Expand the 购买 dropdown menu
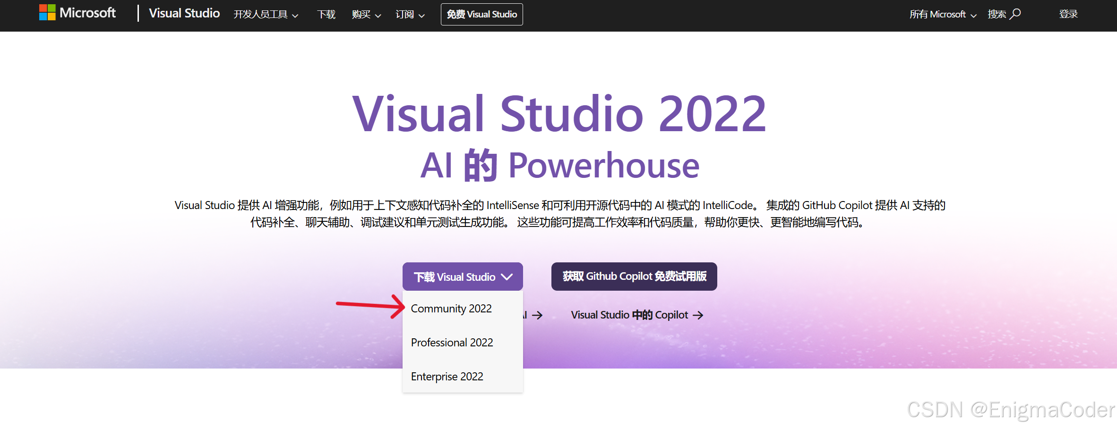The width and height of the screenshot is (1117, 428). point(366,15)
